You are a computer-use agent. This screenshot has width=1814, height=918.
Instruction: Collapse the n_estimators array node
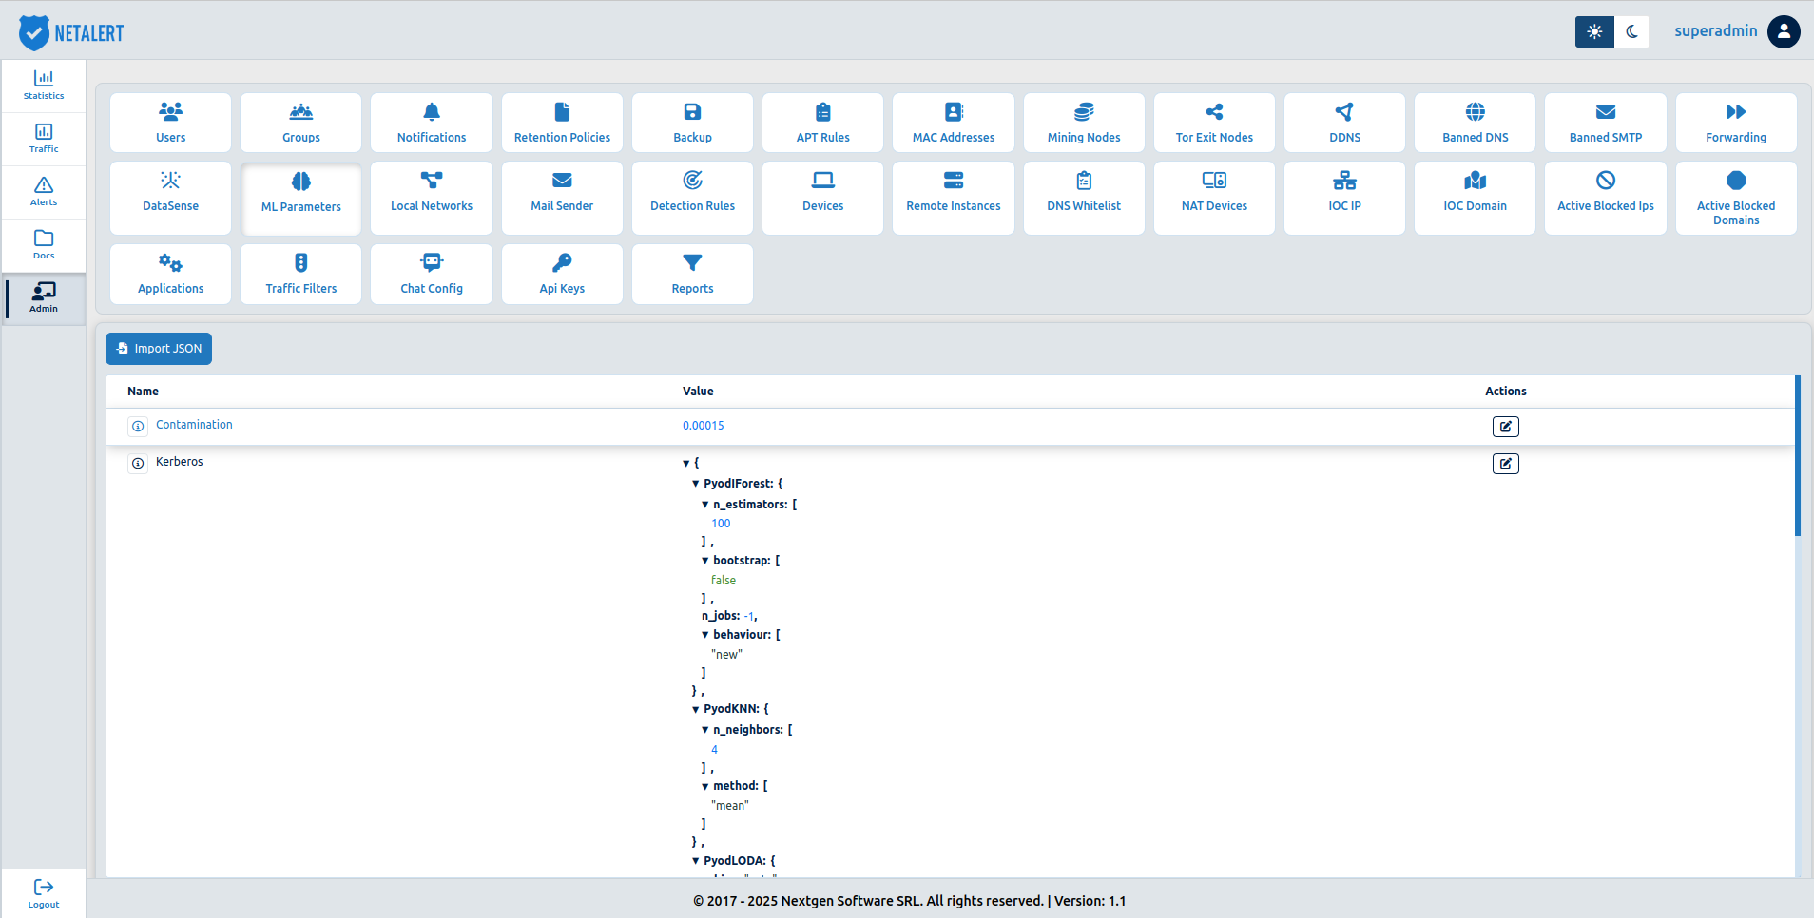coord(704,505)
